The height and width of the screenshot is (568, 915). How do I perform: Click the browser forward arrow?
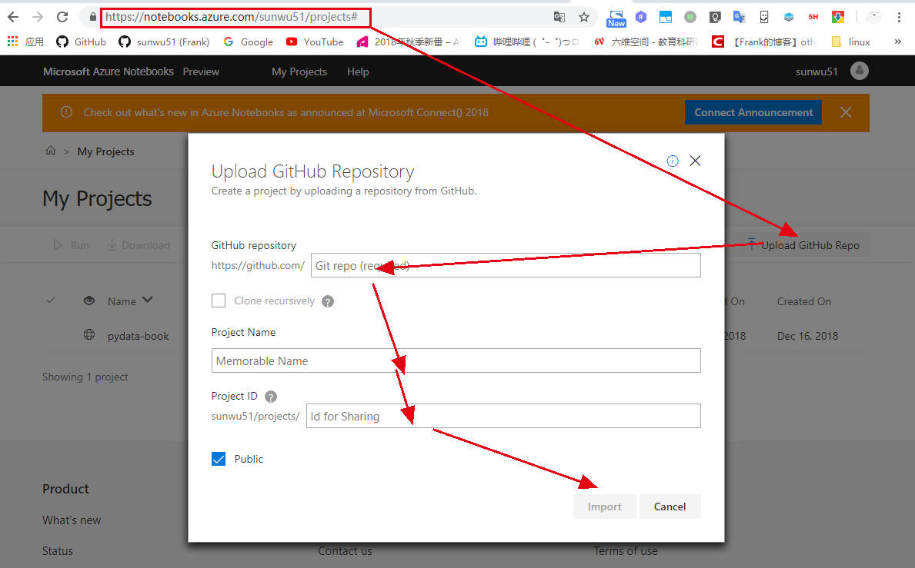click(38, 17)
